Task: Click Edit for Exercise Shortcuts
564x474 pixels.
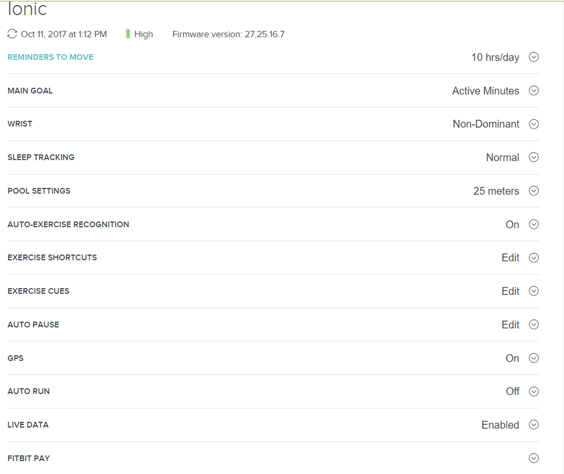Action: [x=510, y=258]
